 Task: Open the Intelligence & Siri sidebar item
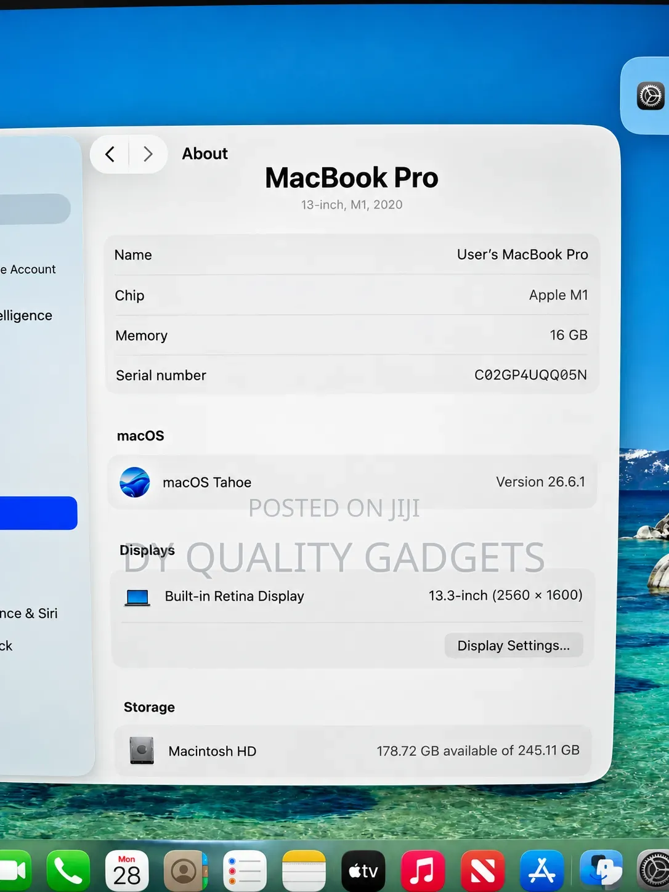29,614
